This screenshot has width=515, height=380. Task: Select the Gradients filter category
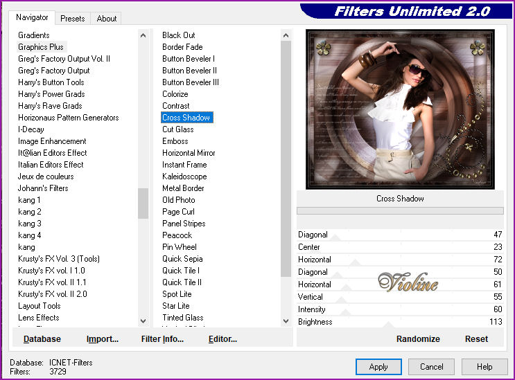(34, 35)
